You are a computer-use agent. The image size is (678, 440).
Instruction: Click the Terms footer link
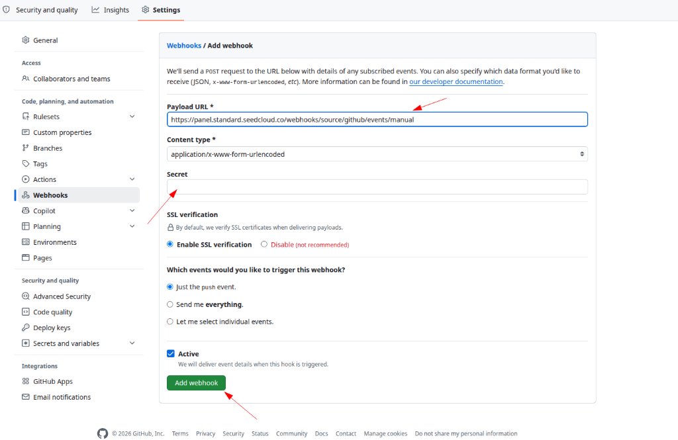(x=180, y=433)
